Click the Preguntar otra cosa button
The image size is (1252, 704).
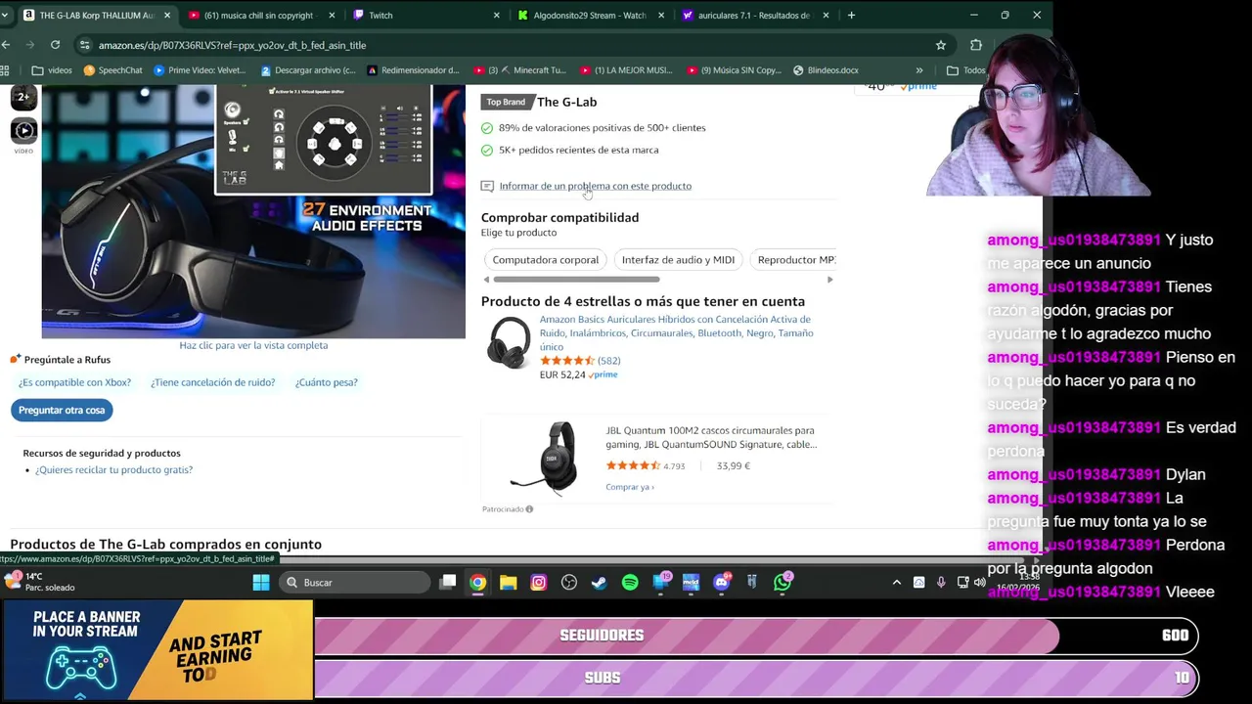[62, 410]
